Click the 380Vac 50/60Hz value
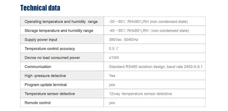 (123, 40)
